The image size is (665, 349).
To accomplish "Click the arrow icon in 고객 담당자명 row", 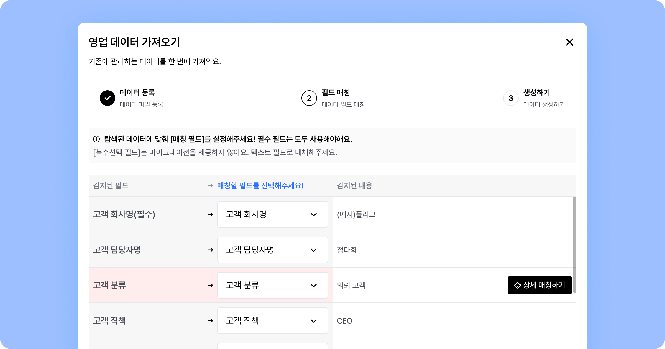I will click(x=210, y=250).
